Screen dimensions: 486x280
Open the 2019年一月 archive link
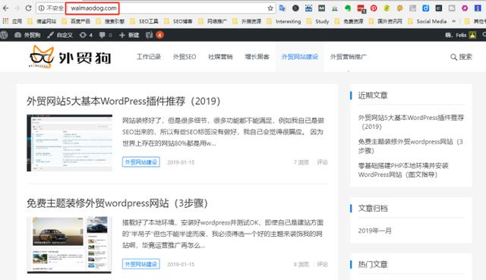[x=374, y=231]
